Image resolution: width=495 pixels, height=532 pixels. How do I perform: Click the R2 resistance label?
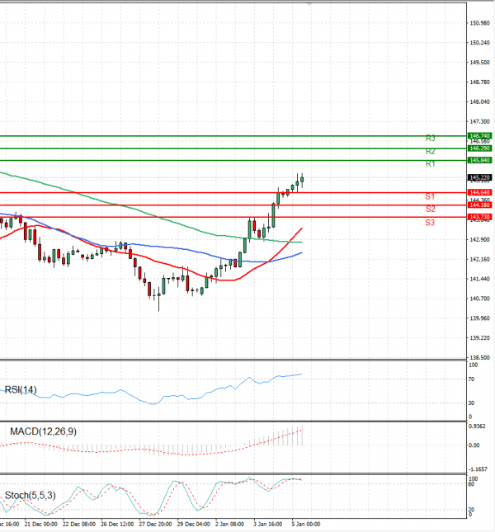click(430, 151)
